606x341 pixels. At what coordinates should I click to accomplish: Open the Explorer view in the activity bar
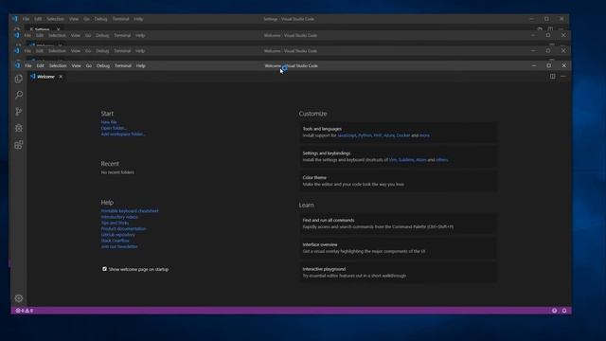click(x=19, y=79)
